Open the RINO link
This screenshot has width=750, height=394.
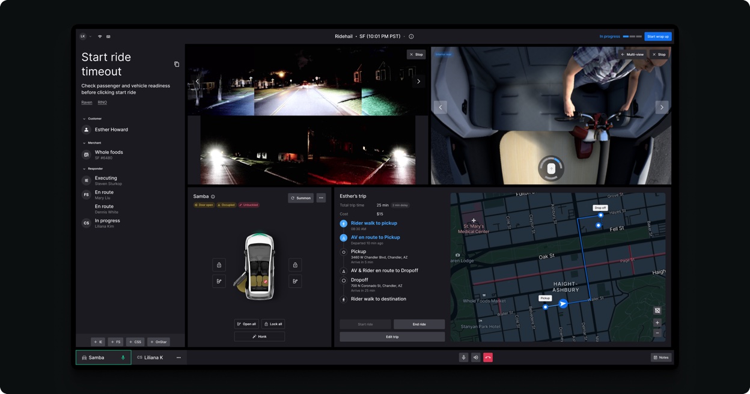pos(102,103)
